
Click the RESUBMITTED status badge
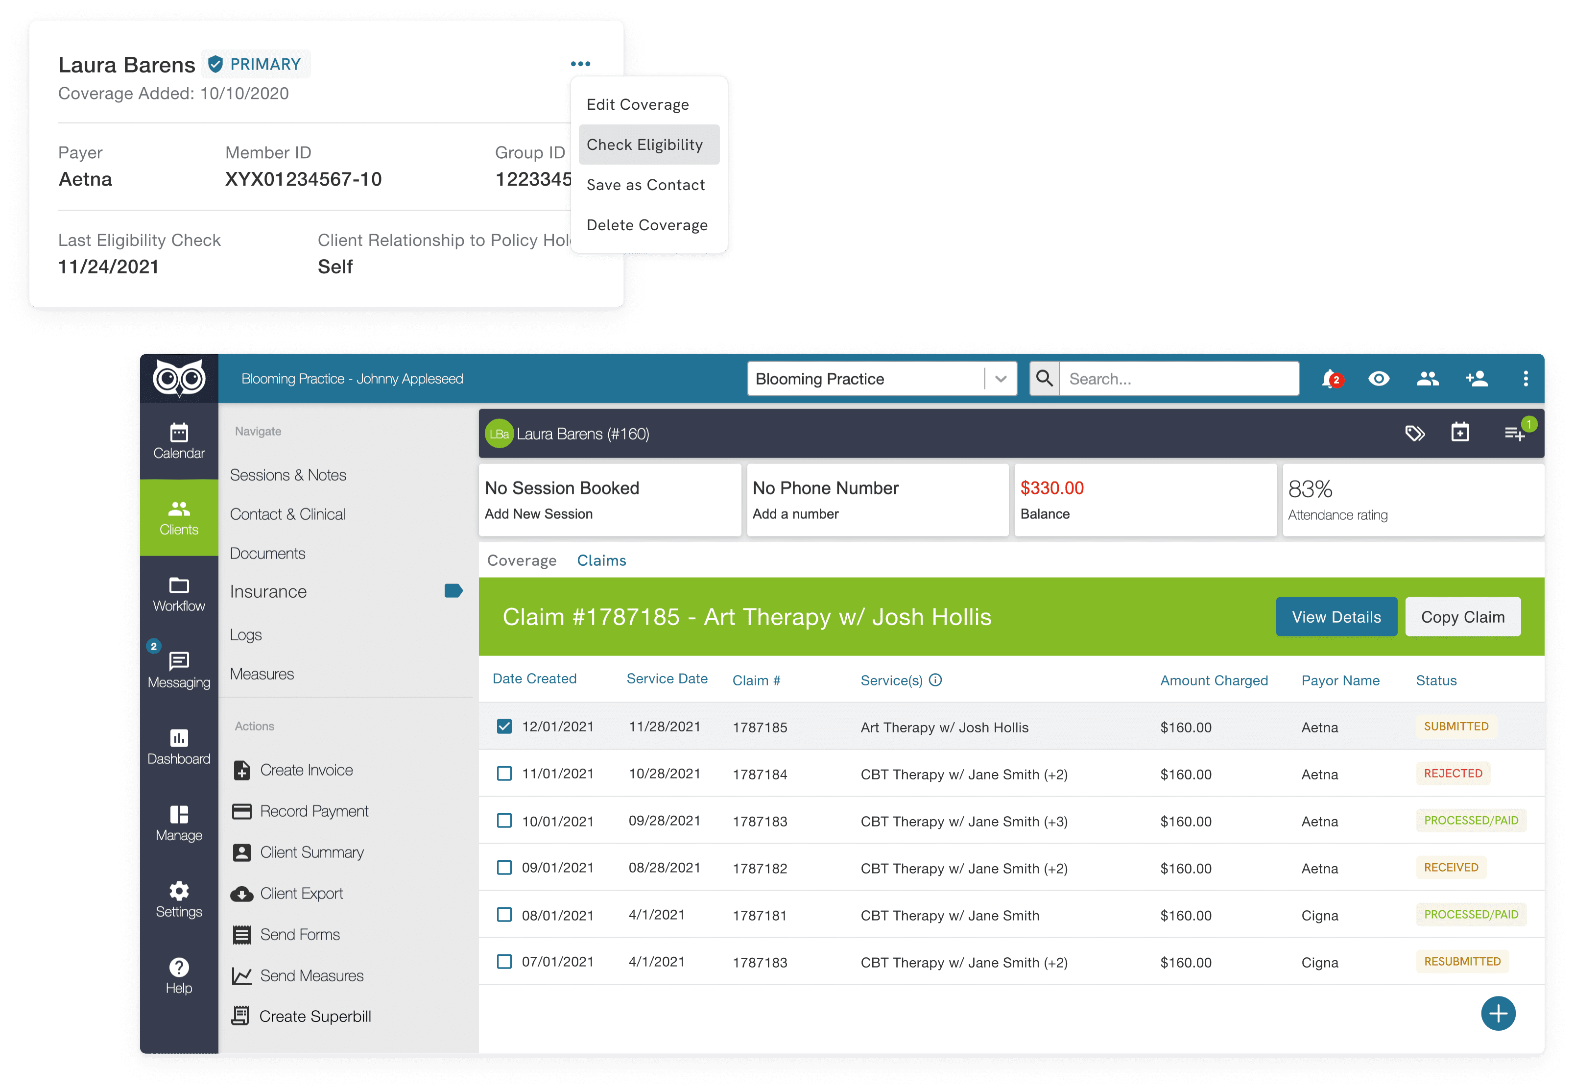pos(1462,961)
